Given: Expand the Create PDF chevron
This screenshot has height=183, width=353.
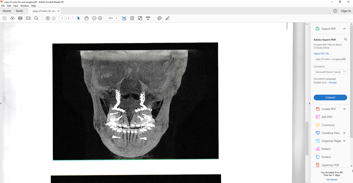Looking at the screenshot, I should click(x=344, y=109).
